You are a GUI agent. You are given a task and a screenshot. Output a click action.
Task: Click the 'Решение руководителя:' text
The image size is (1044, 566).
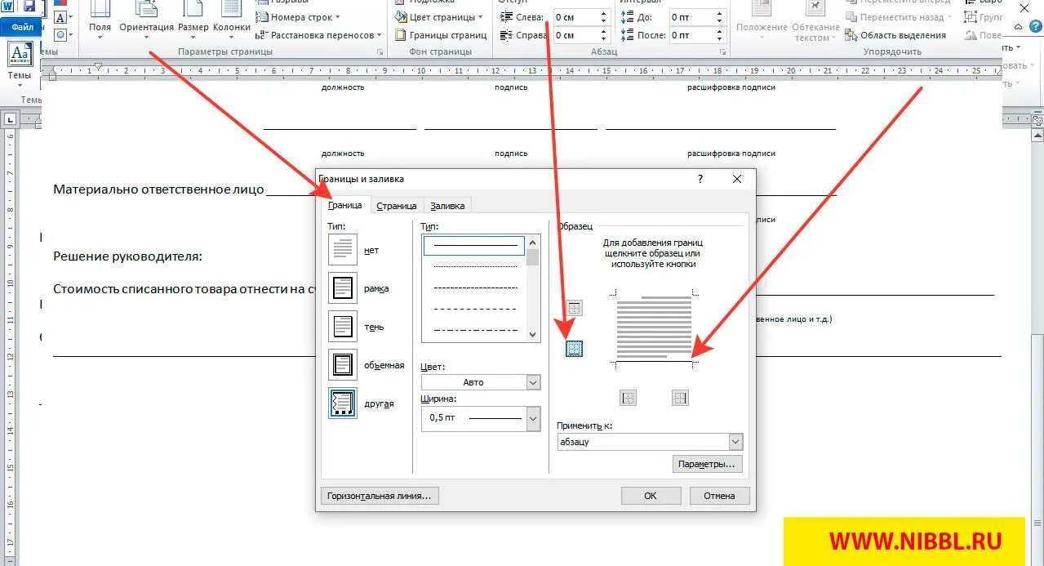coord(127,256)
